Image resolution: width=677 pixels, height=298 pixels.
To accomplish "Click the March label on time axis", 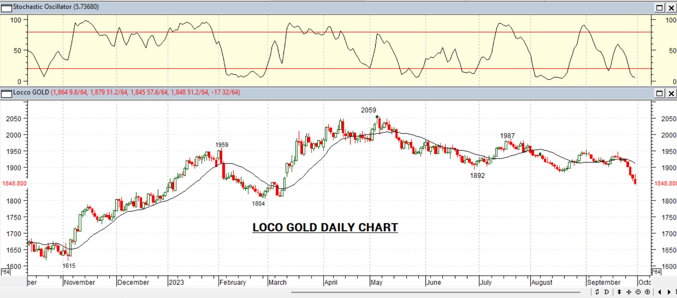I will (277, 282).
